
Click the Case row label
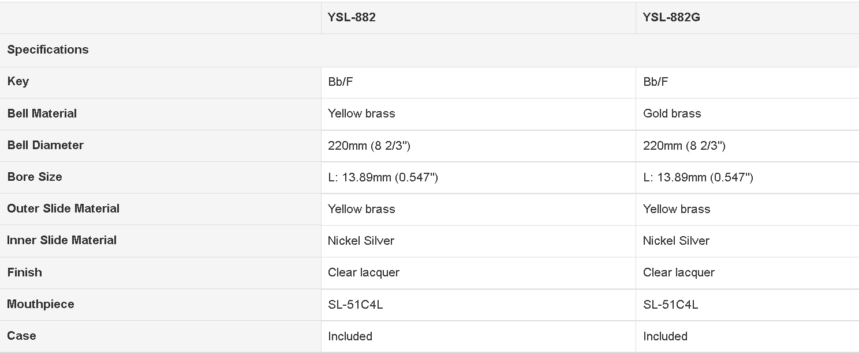pyautogui.click(x=22, y=336)
